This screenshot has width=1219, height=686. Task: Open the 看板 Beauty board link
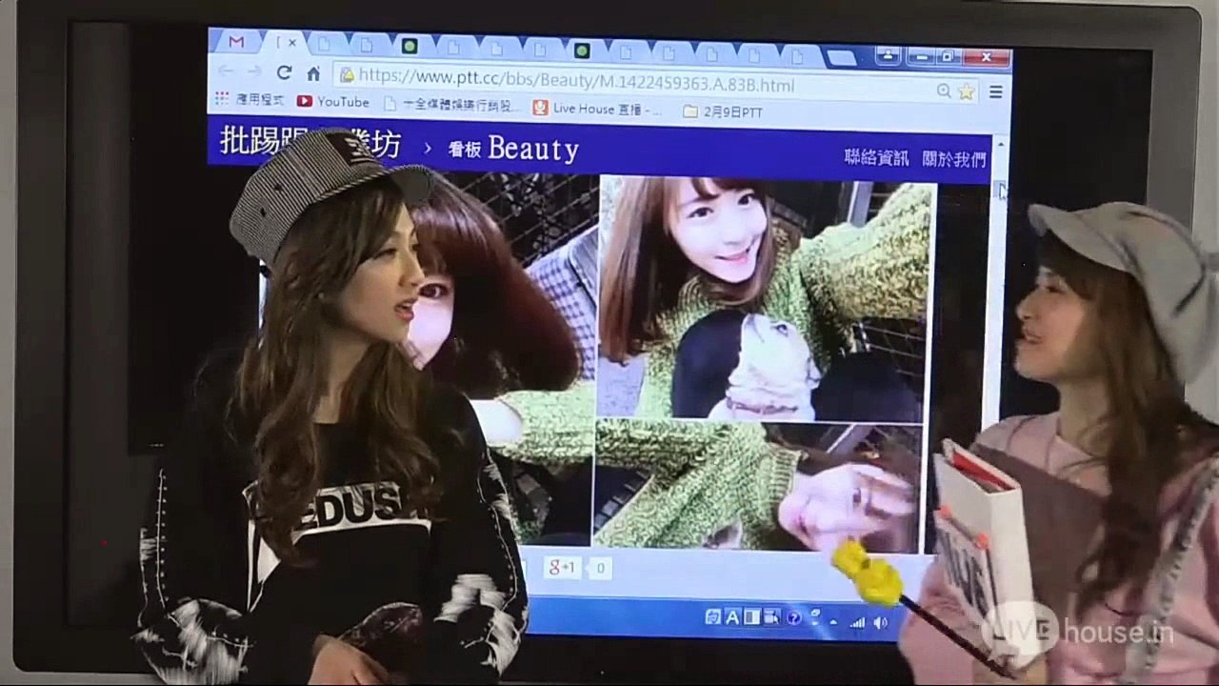(x=513, y=149)
